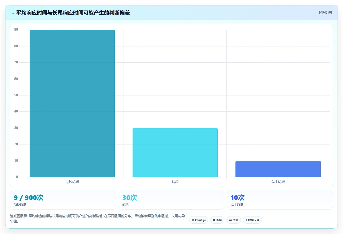Viewport: 343px width, 234px height.
Task: Click the 区间分布 label in the header
Action: (325, 12)
